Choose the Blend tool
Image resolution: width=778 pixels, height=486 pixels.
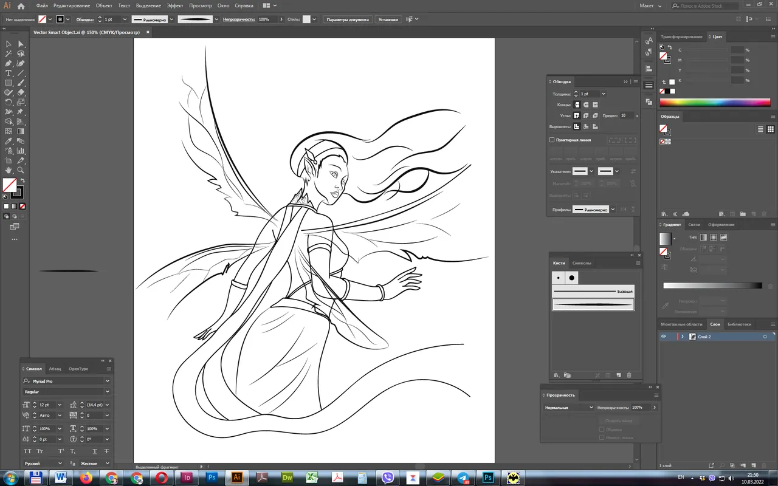pos(21,141)
